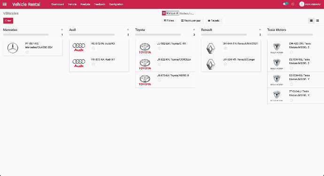Open the Audi/A3 vehicle record

click(x=99, y=48)
